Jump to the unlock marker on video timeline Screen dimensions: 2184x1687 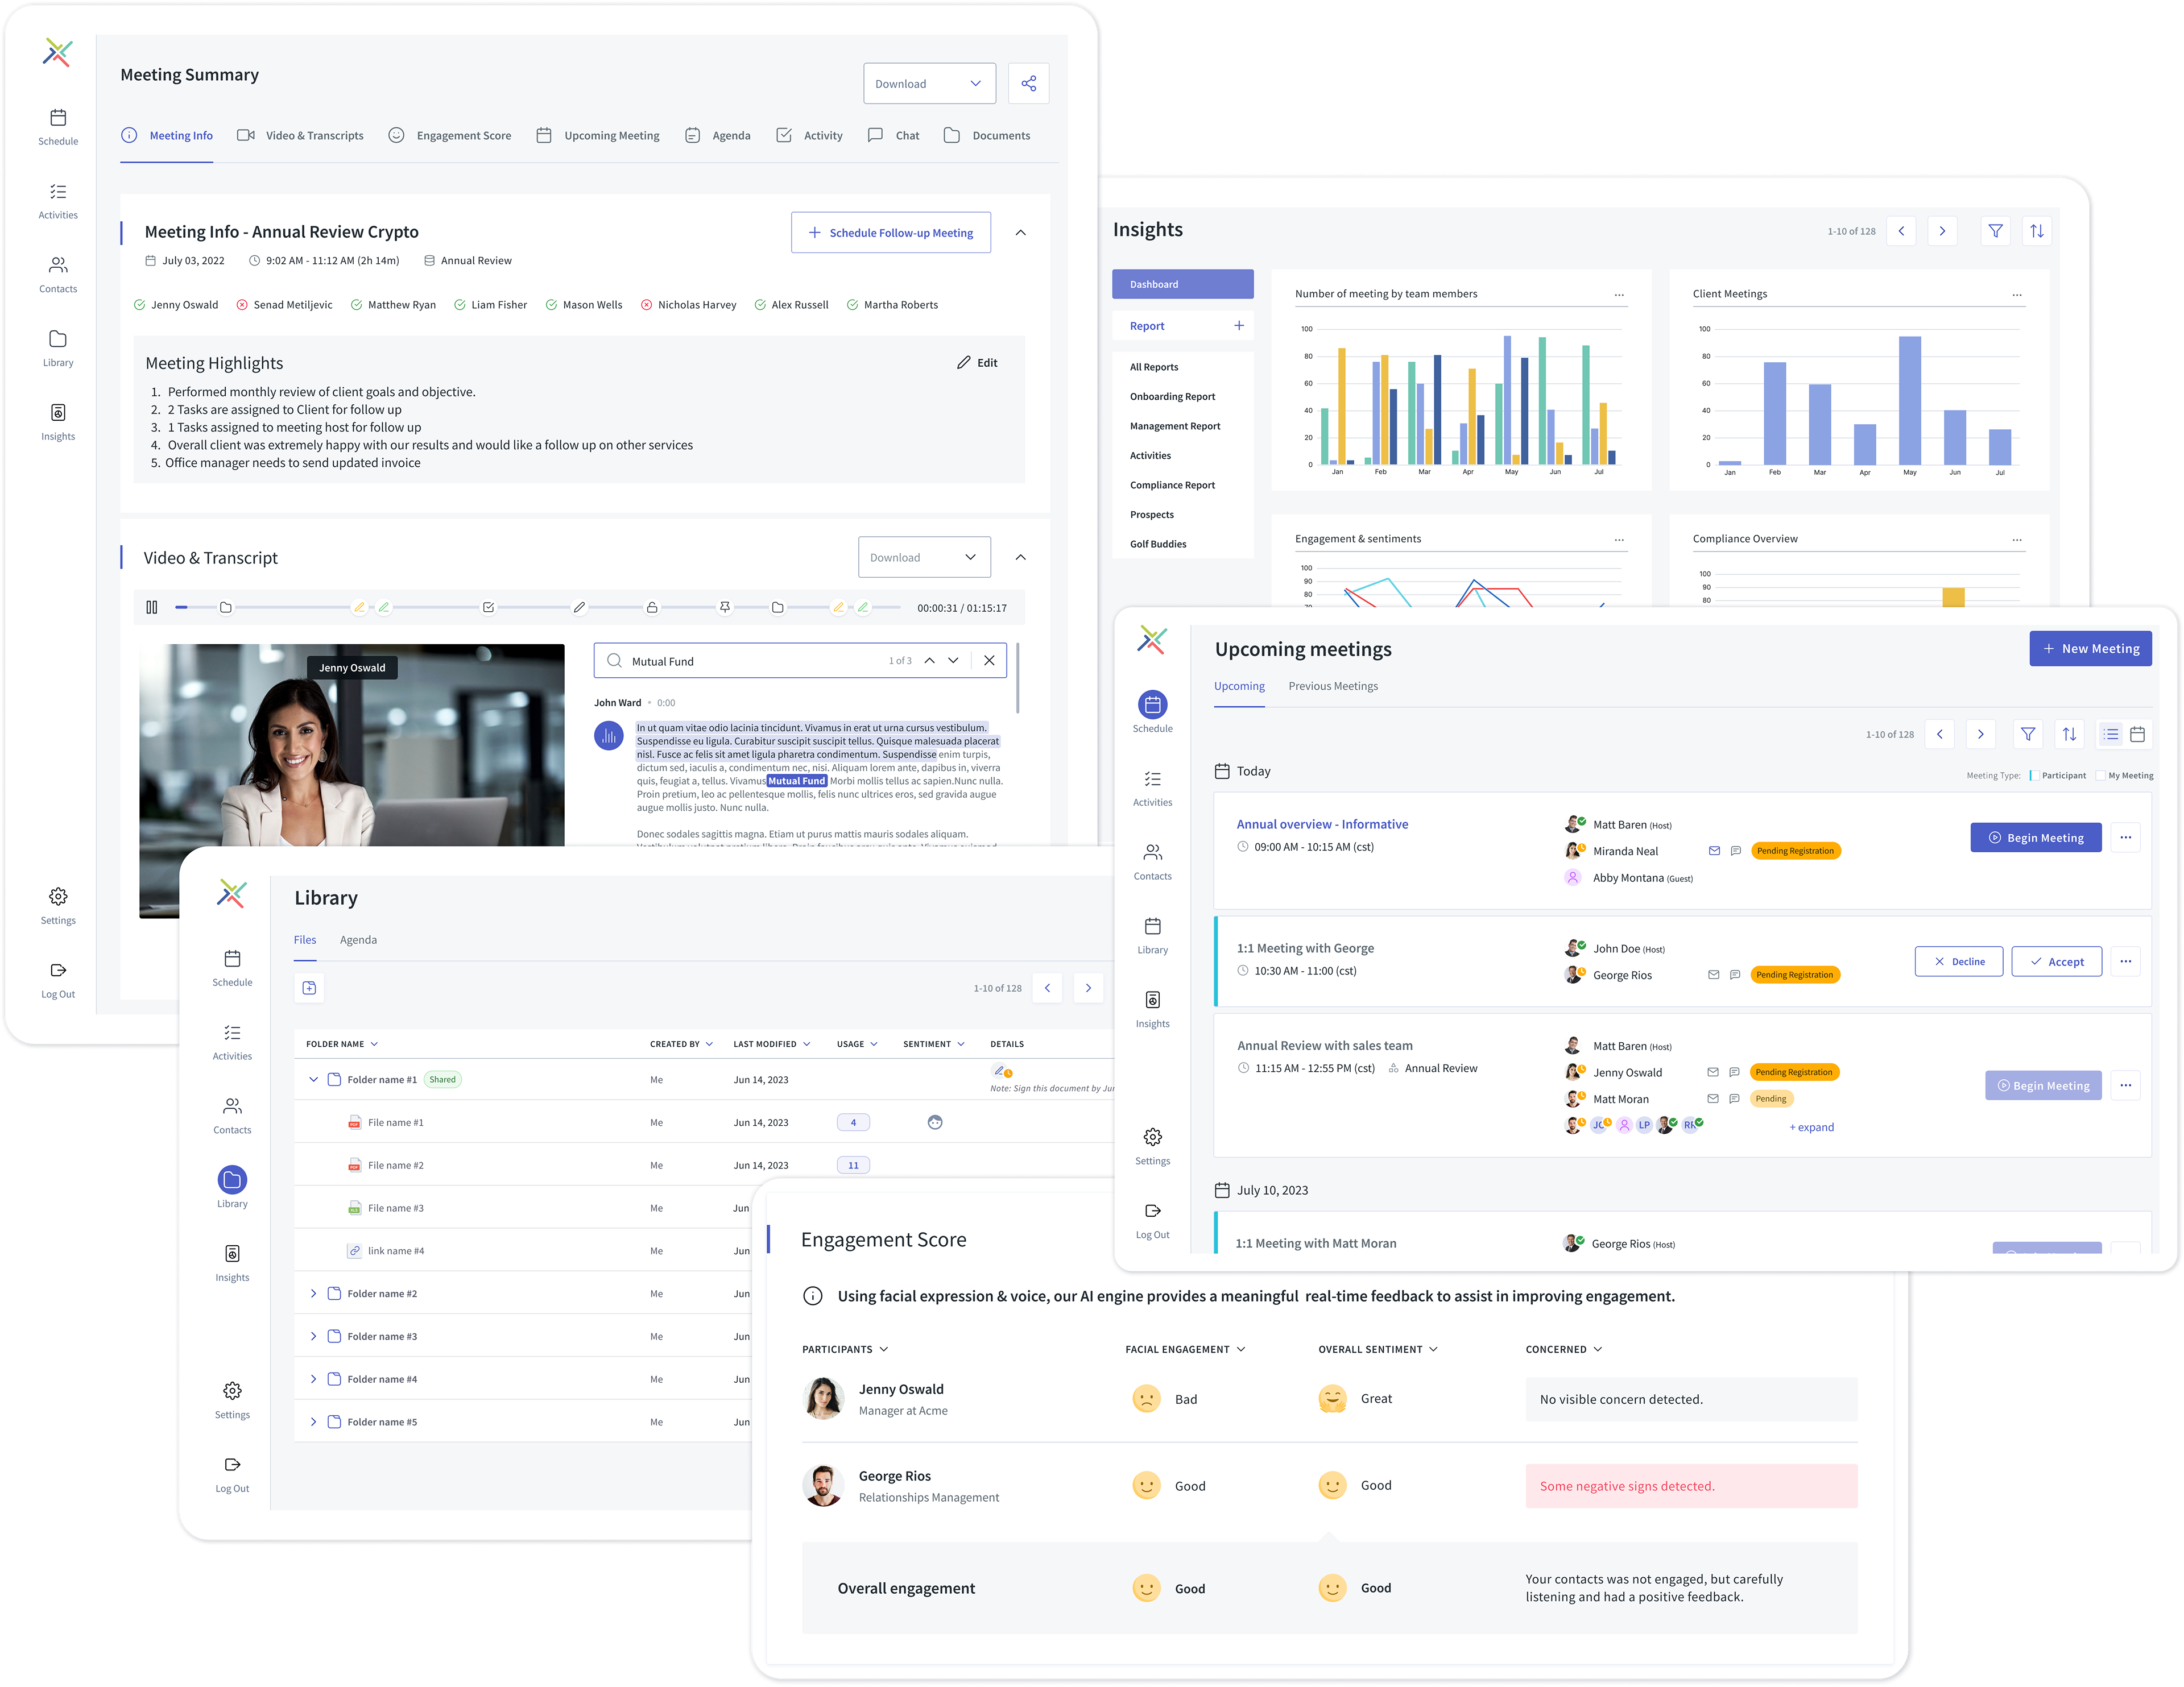click(652, 607)
